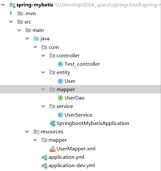Select the controller label
Viewport: 161px width, 171px height.
point(68,56)
